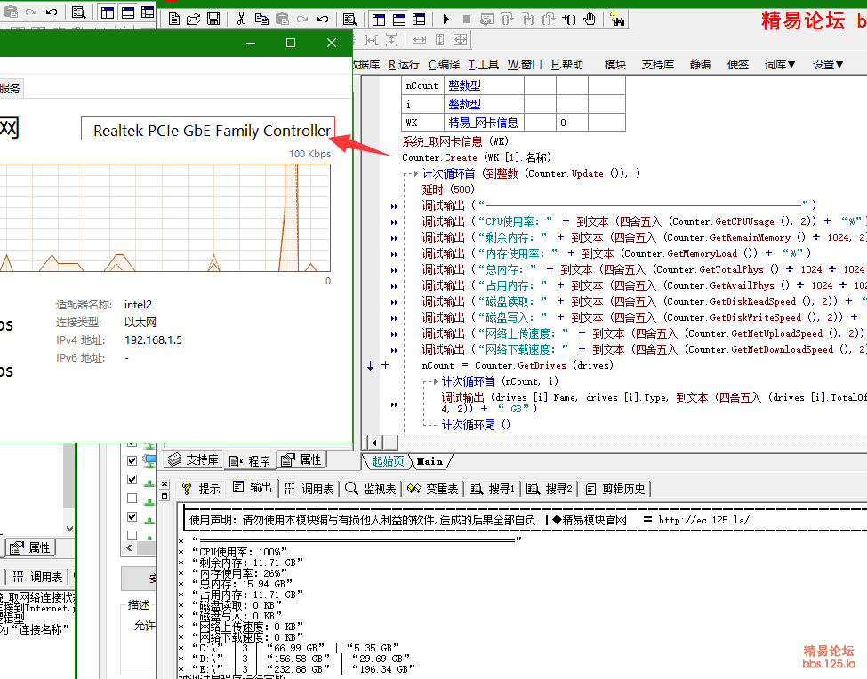Click the Cut scissors icon
Screen dimensions: 867x679
pos(242,19)
